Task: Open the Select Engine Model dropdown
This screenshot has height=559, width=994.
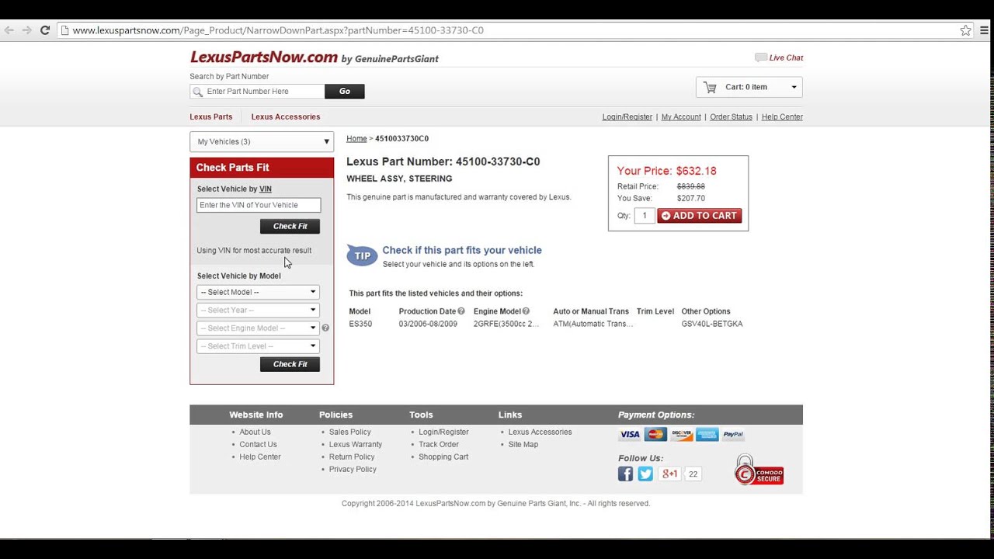Action: pos(259,328)
